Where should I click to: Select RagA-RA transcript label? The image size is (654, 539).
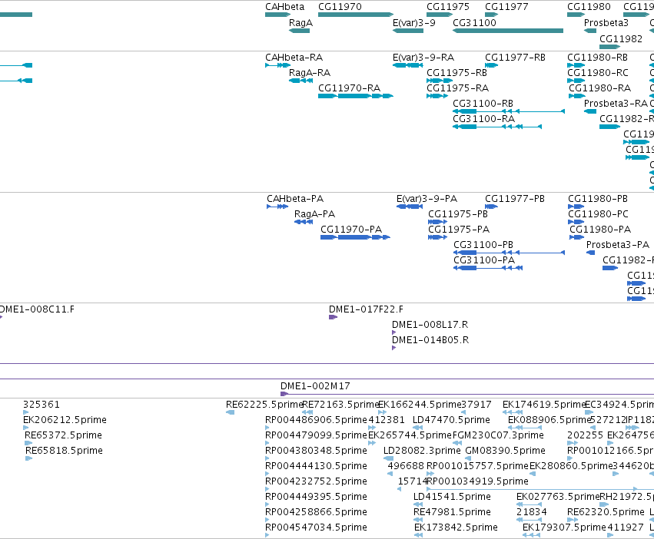coord(310,72)
